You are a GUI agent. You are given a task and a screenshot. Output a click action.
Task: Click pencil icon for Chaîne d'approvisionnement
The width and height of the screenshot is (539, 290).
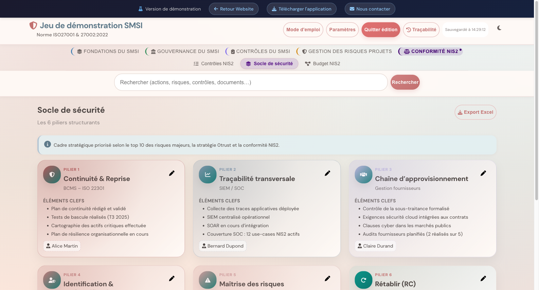(x=483, y=174)
